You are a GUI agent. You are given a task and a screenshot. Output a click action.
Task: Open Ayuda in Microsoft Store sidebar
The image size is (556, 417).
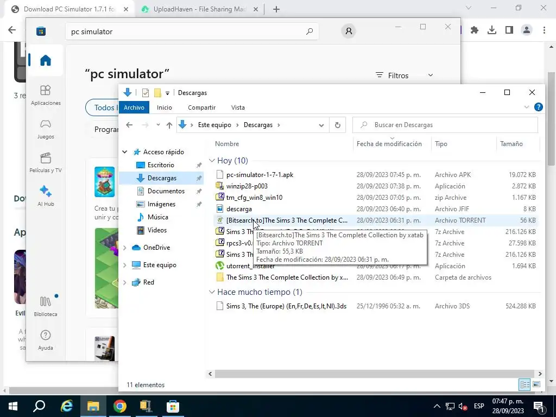coord(46,340)
